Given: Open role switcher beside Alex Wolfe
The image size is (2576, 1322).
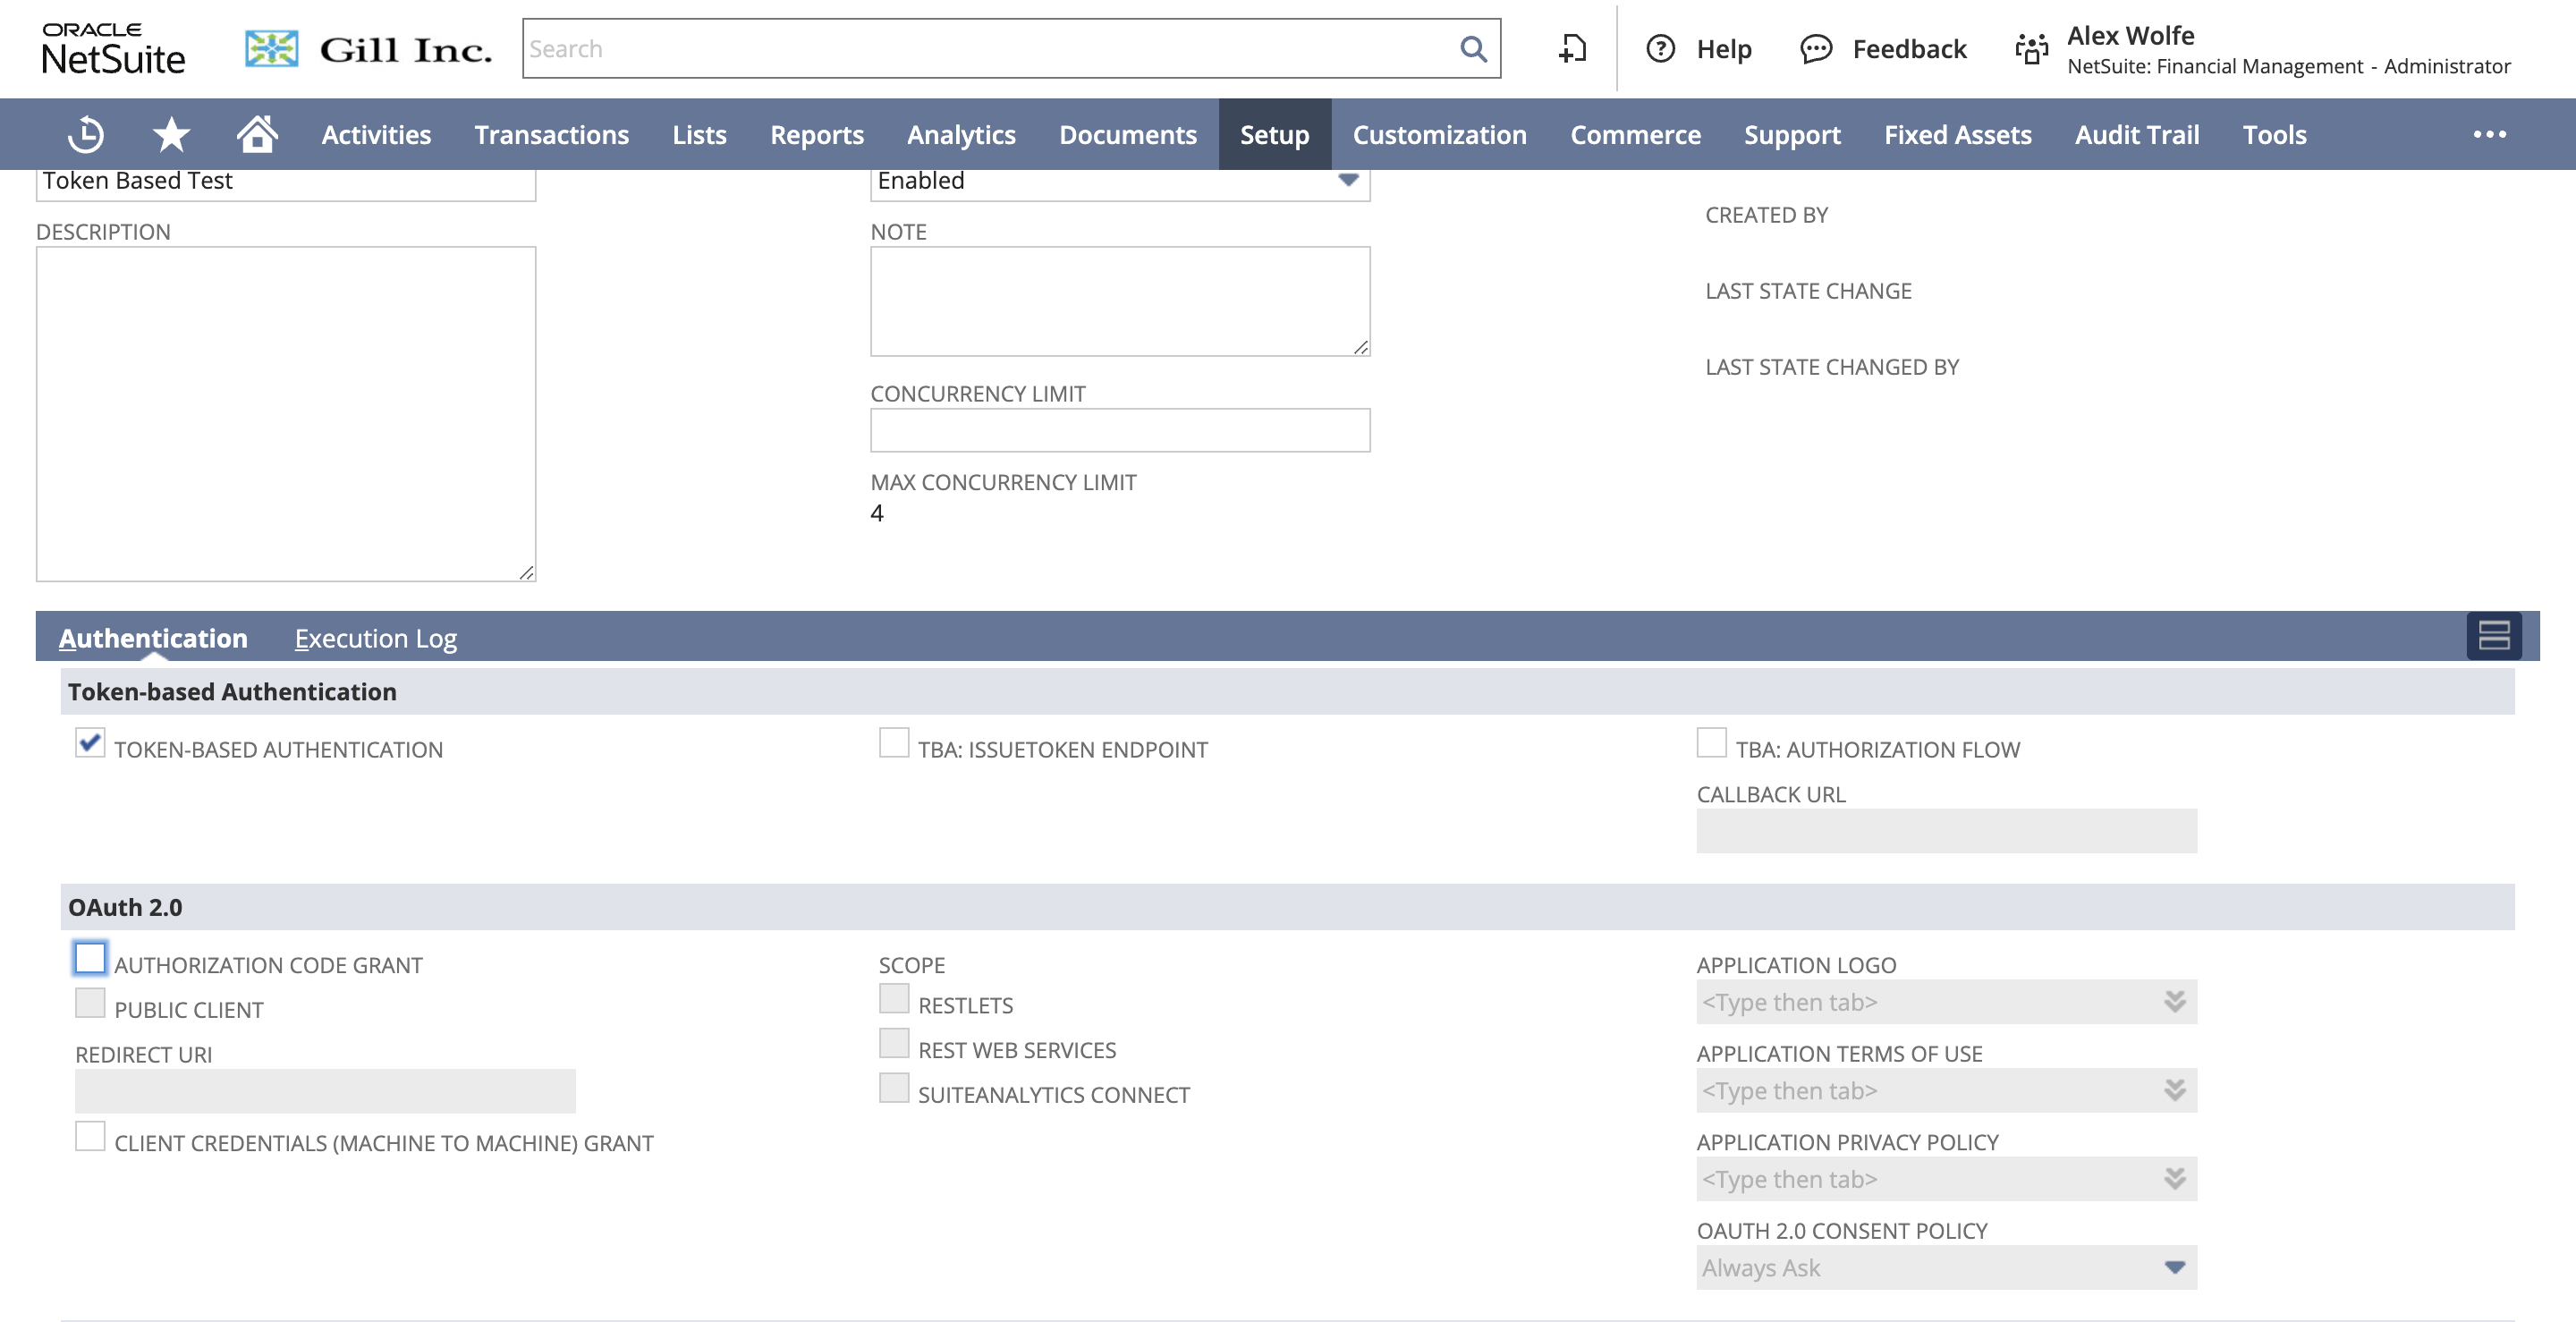Looking at the screenshot, I should 2030,48.
